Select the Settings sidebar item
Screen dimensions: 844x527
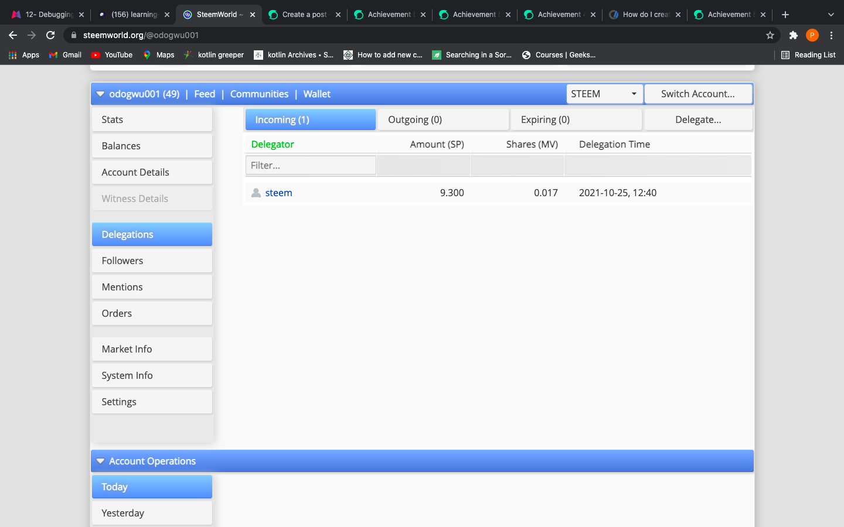tap(152, 402)
